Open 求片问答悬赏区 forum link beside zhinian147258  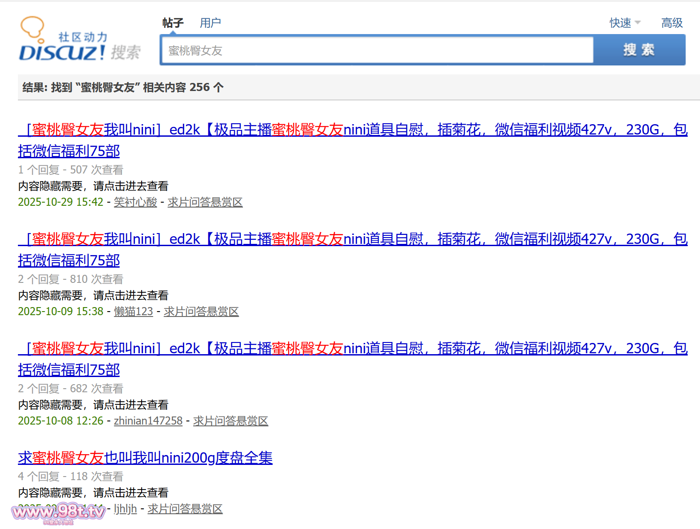coord(230,421)
